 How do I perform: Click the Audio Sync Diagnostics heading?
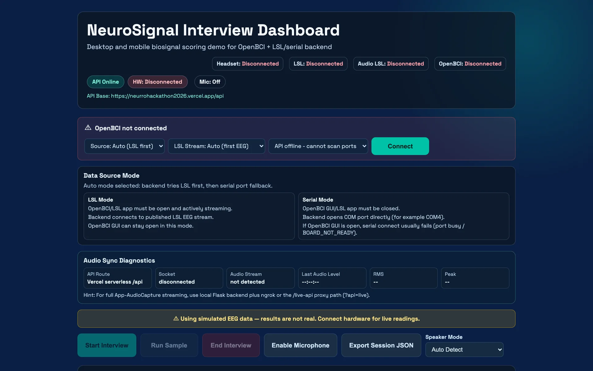tap(119, 261)
